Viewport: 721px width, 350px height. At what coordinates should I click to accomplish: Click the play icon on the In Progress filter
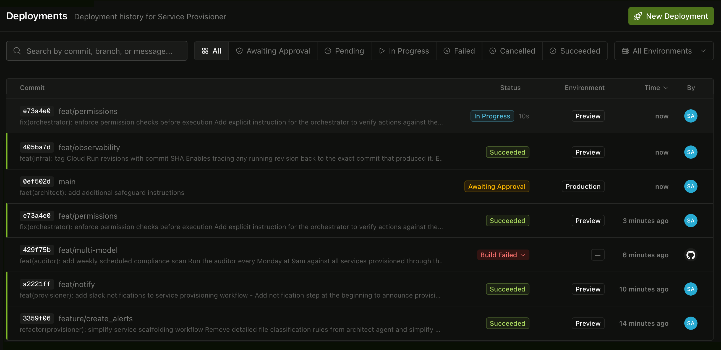(382, 51)
